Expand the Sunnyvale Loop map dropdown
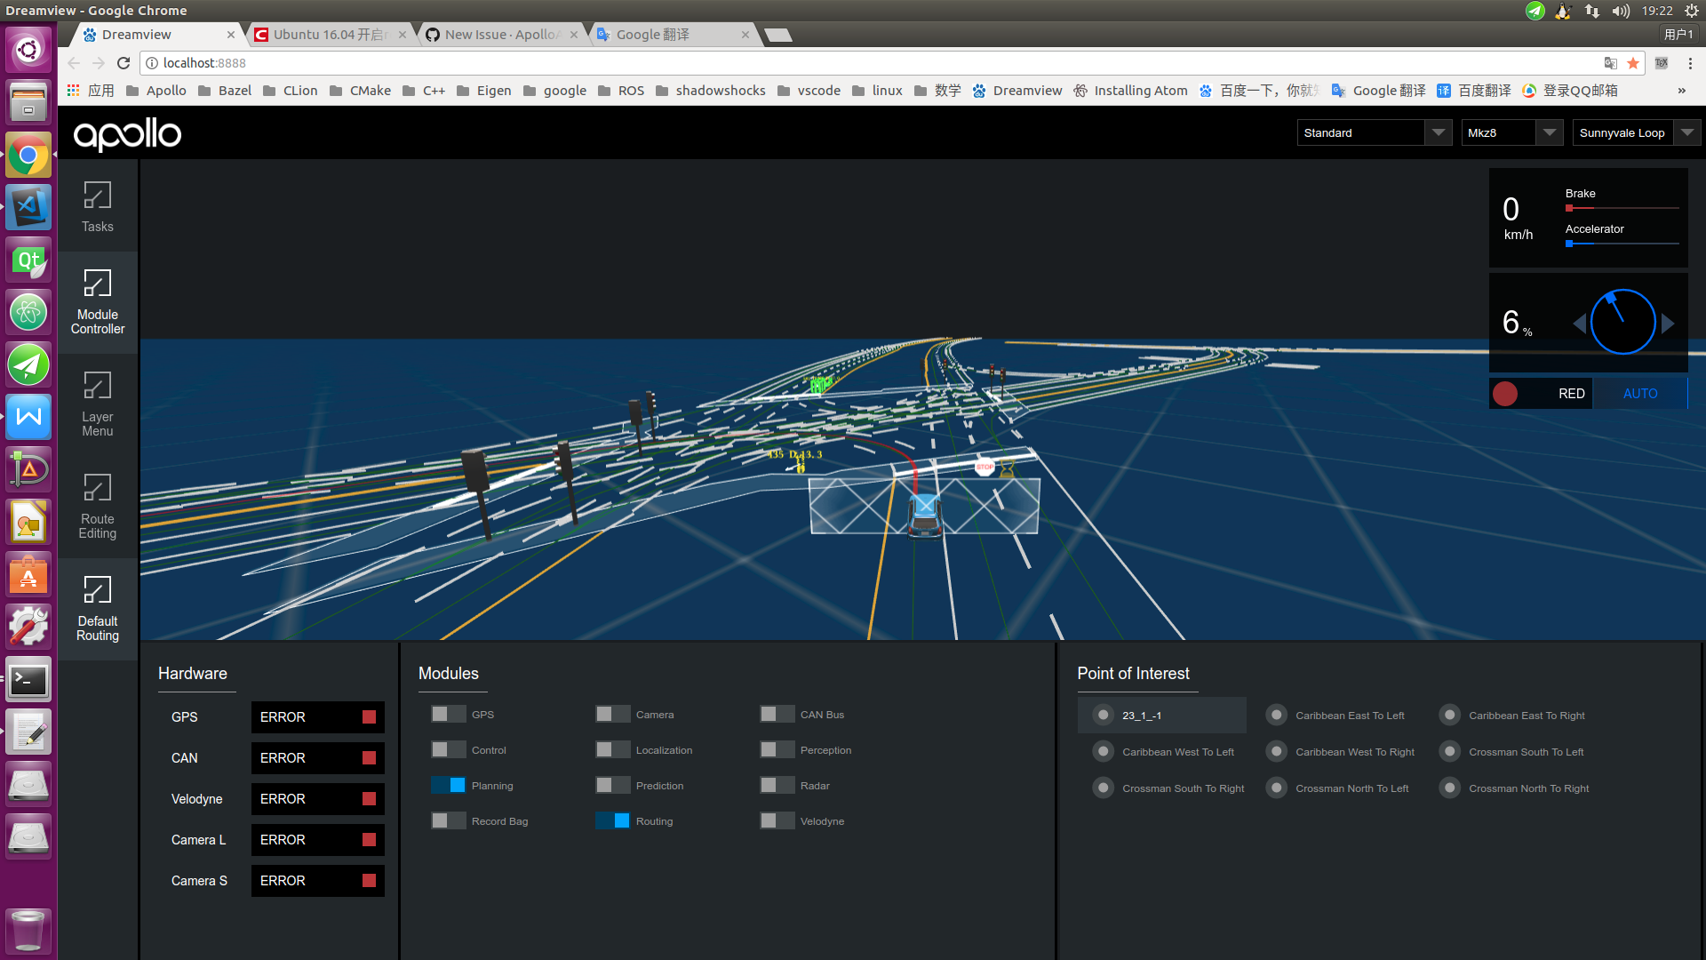This screenshot has width=1706, height=960. 1636,132
